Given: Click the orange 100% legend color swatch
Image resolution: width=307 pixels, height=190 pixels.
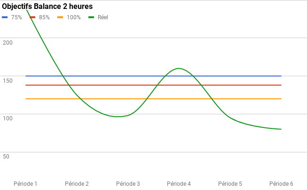Looking at the screenshot, I should coord(60,17).
